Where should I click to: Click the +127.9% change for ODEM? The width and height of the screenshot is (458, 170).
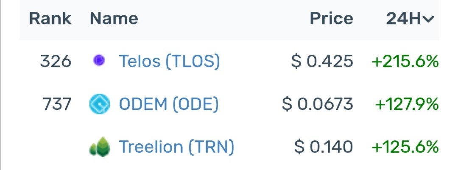(407, 104)
